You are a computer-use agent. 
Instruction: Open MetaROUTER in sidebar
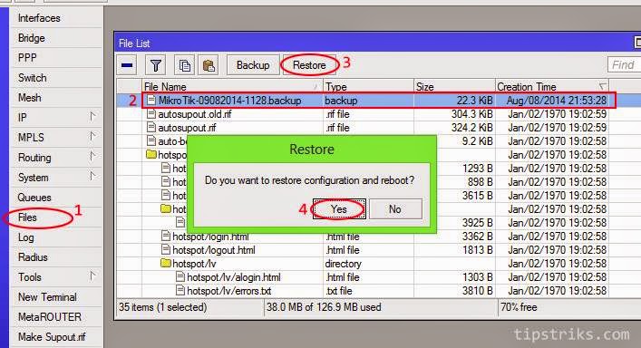pyautogui.click(x=50, y=317)
